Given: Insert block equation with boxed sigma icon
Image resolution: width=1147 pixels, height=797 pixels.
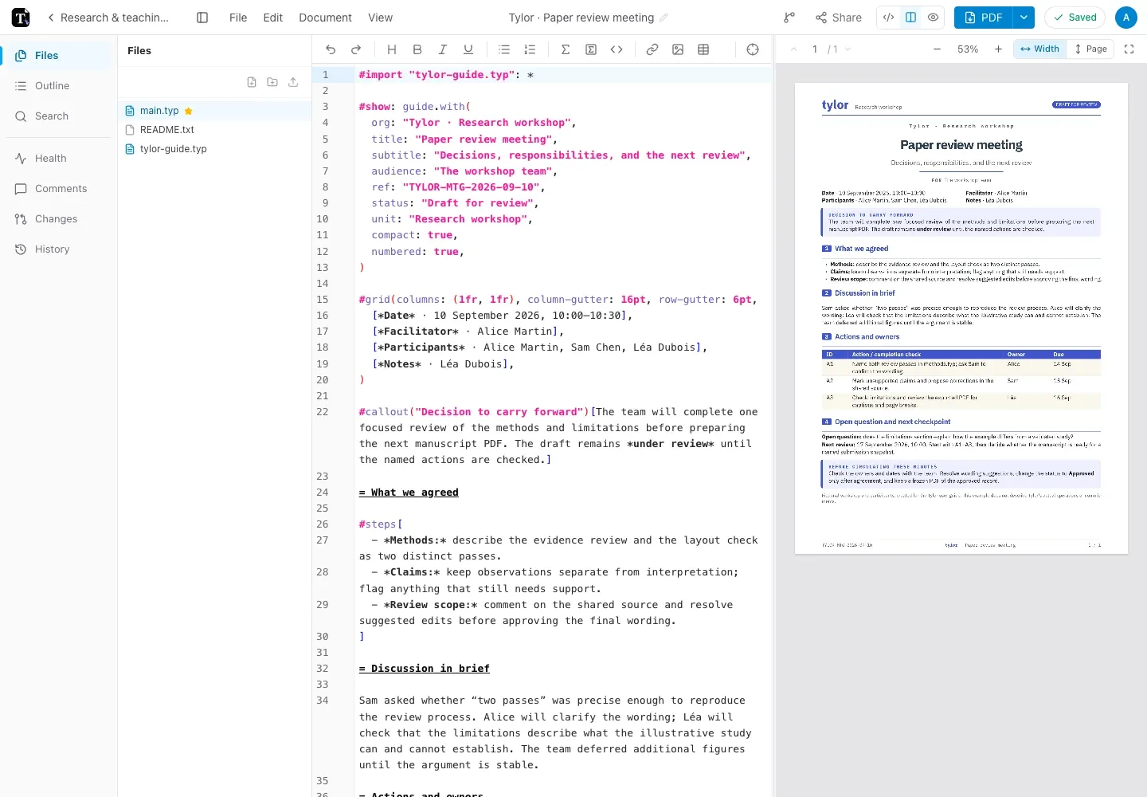Looking at the screenshot, I should [x=591, y=49].
